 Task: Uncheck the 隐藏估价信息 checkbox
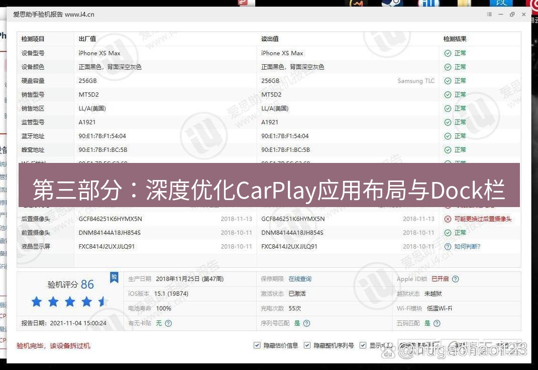point(256,345)
